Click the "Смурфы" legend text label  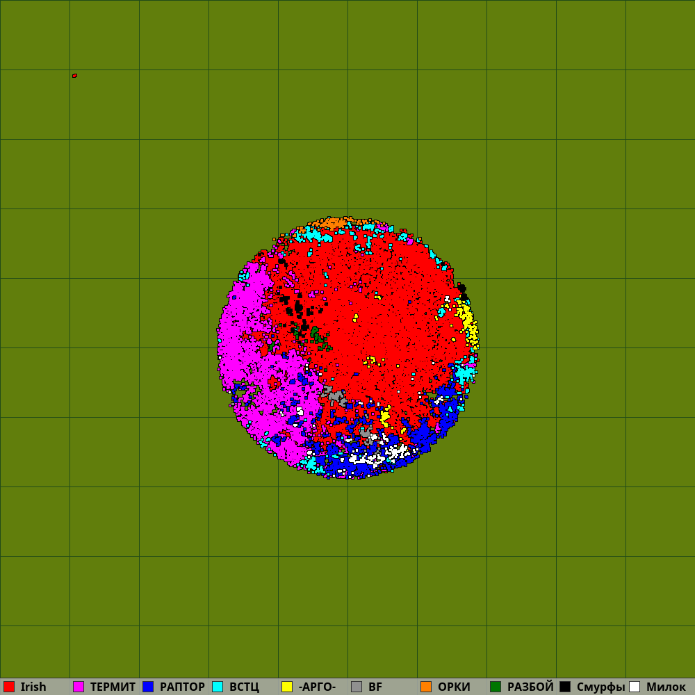[600, 687]
